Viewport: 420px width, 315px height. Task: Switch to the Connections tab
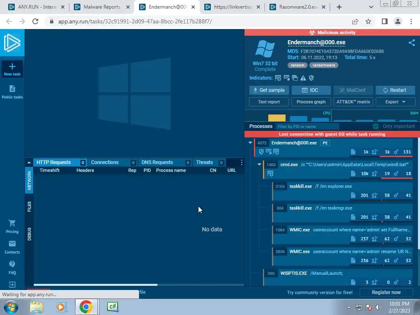(x=112, y=162)
